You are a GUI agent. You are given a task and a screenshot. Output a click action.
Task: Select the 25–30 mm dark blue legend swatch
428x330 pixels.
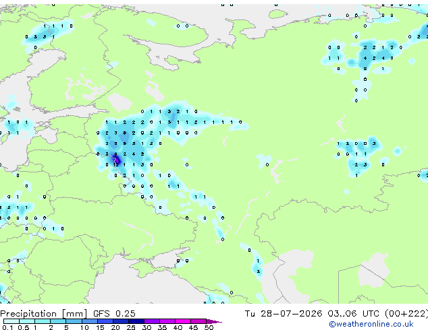click(136, 321)
